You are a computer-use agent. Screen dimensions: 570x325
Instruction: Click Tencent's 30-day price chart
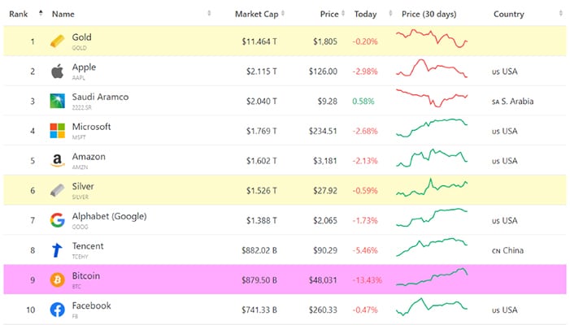[432, 247]
